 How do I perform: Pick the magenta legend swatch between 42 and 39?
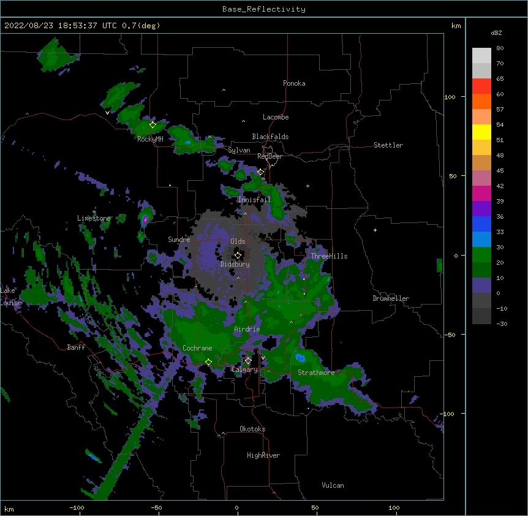[x=481, y=194]
